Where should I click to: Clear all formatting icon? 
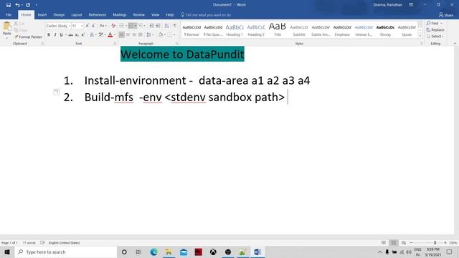[x=113, y=26]
